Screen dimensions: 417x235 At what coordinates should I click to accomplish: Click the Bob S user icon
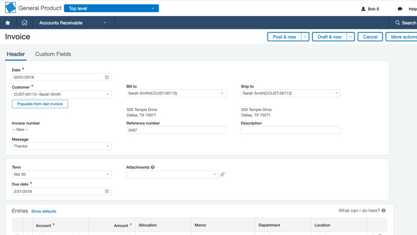363,9
